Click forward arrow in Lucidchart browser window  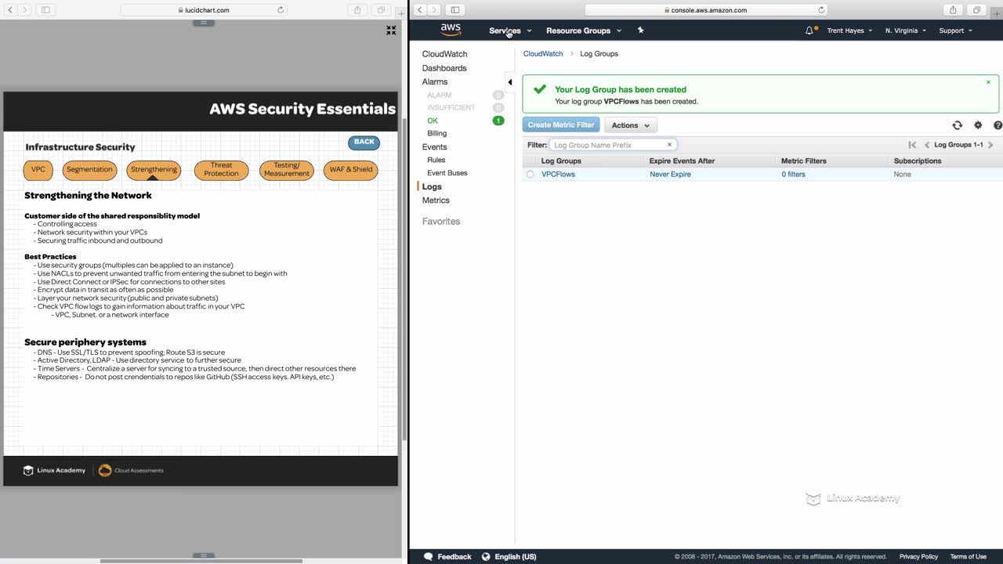pos(24,10)
